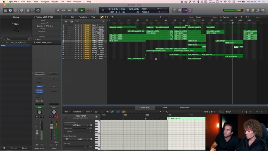The width and height of the screenshot is (268, 151).
Task: Click the St-Delay effect slot
Action: (x=39, y=90)
